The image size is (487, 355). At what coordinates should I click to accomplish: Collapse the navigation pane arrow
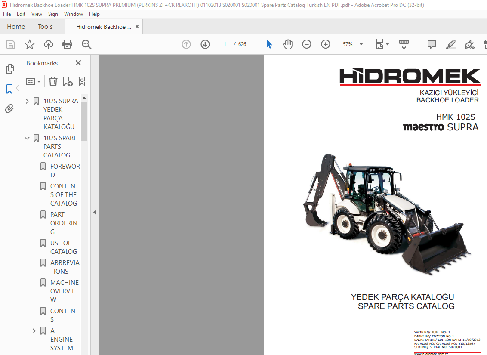[94, 213]
